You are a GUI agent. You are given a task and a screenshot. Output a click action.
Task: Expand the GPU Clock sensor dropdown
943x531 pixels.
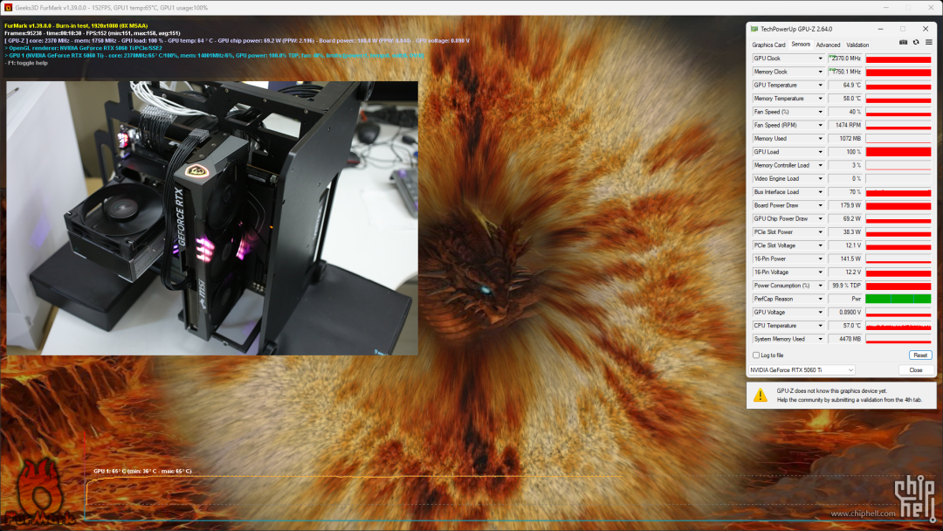click(820, 59)
